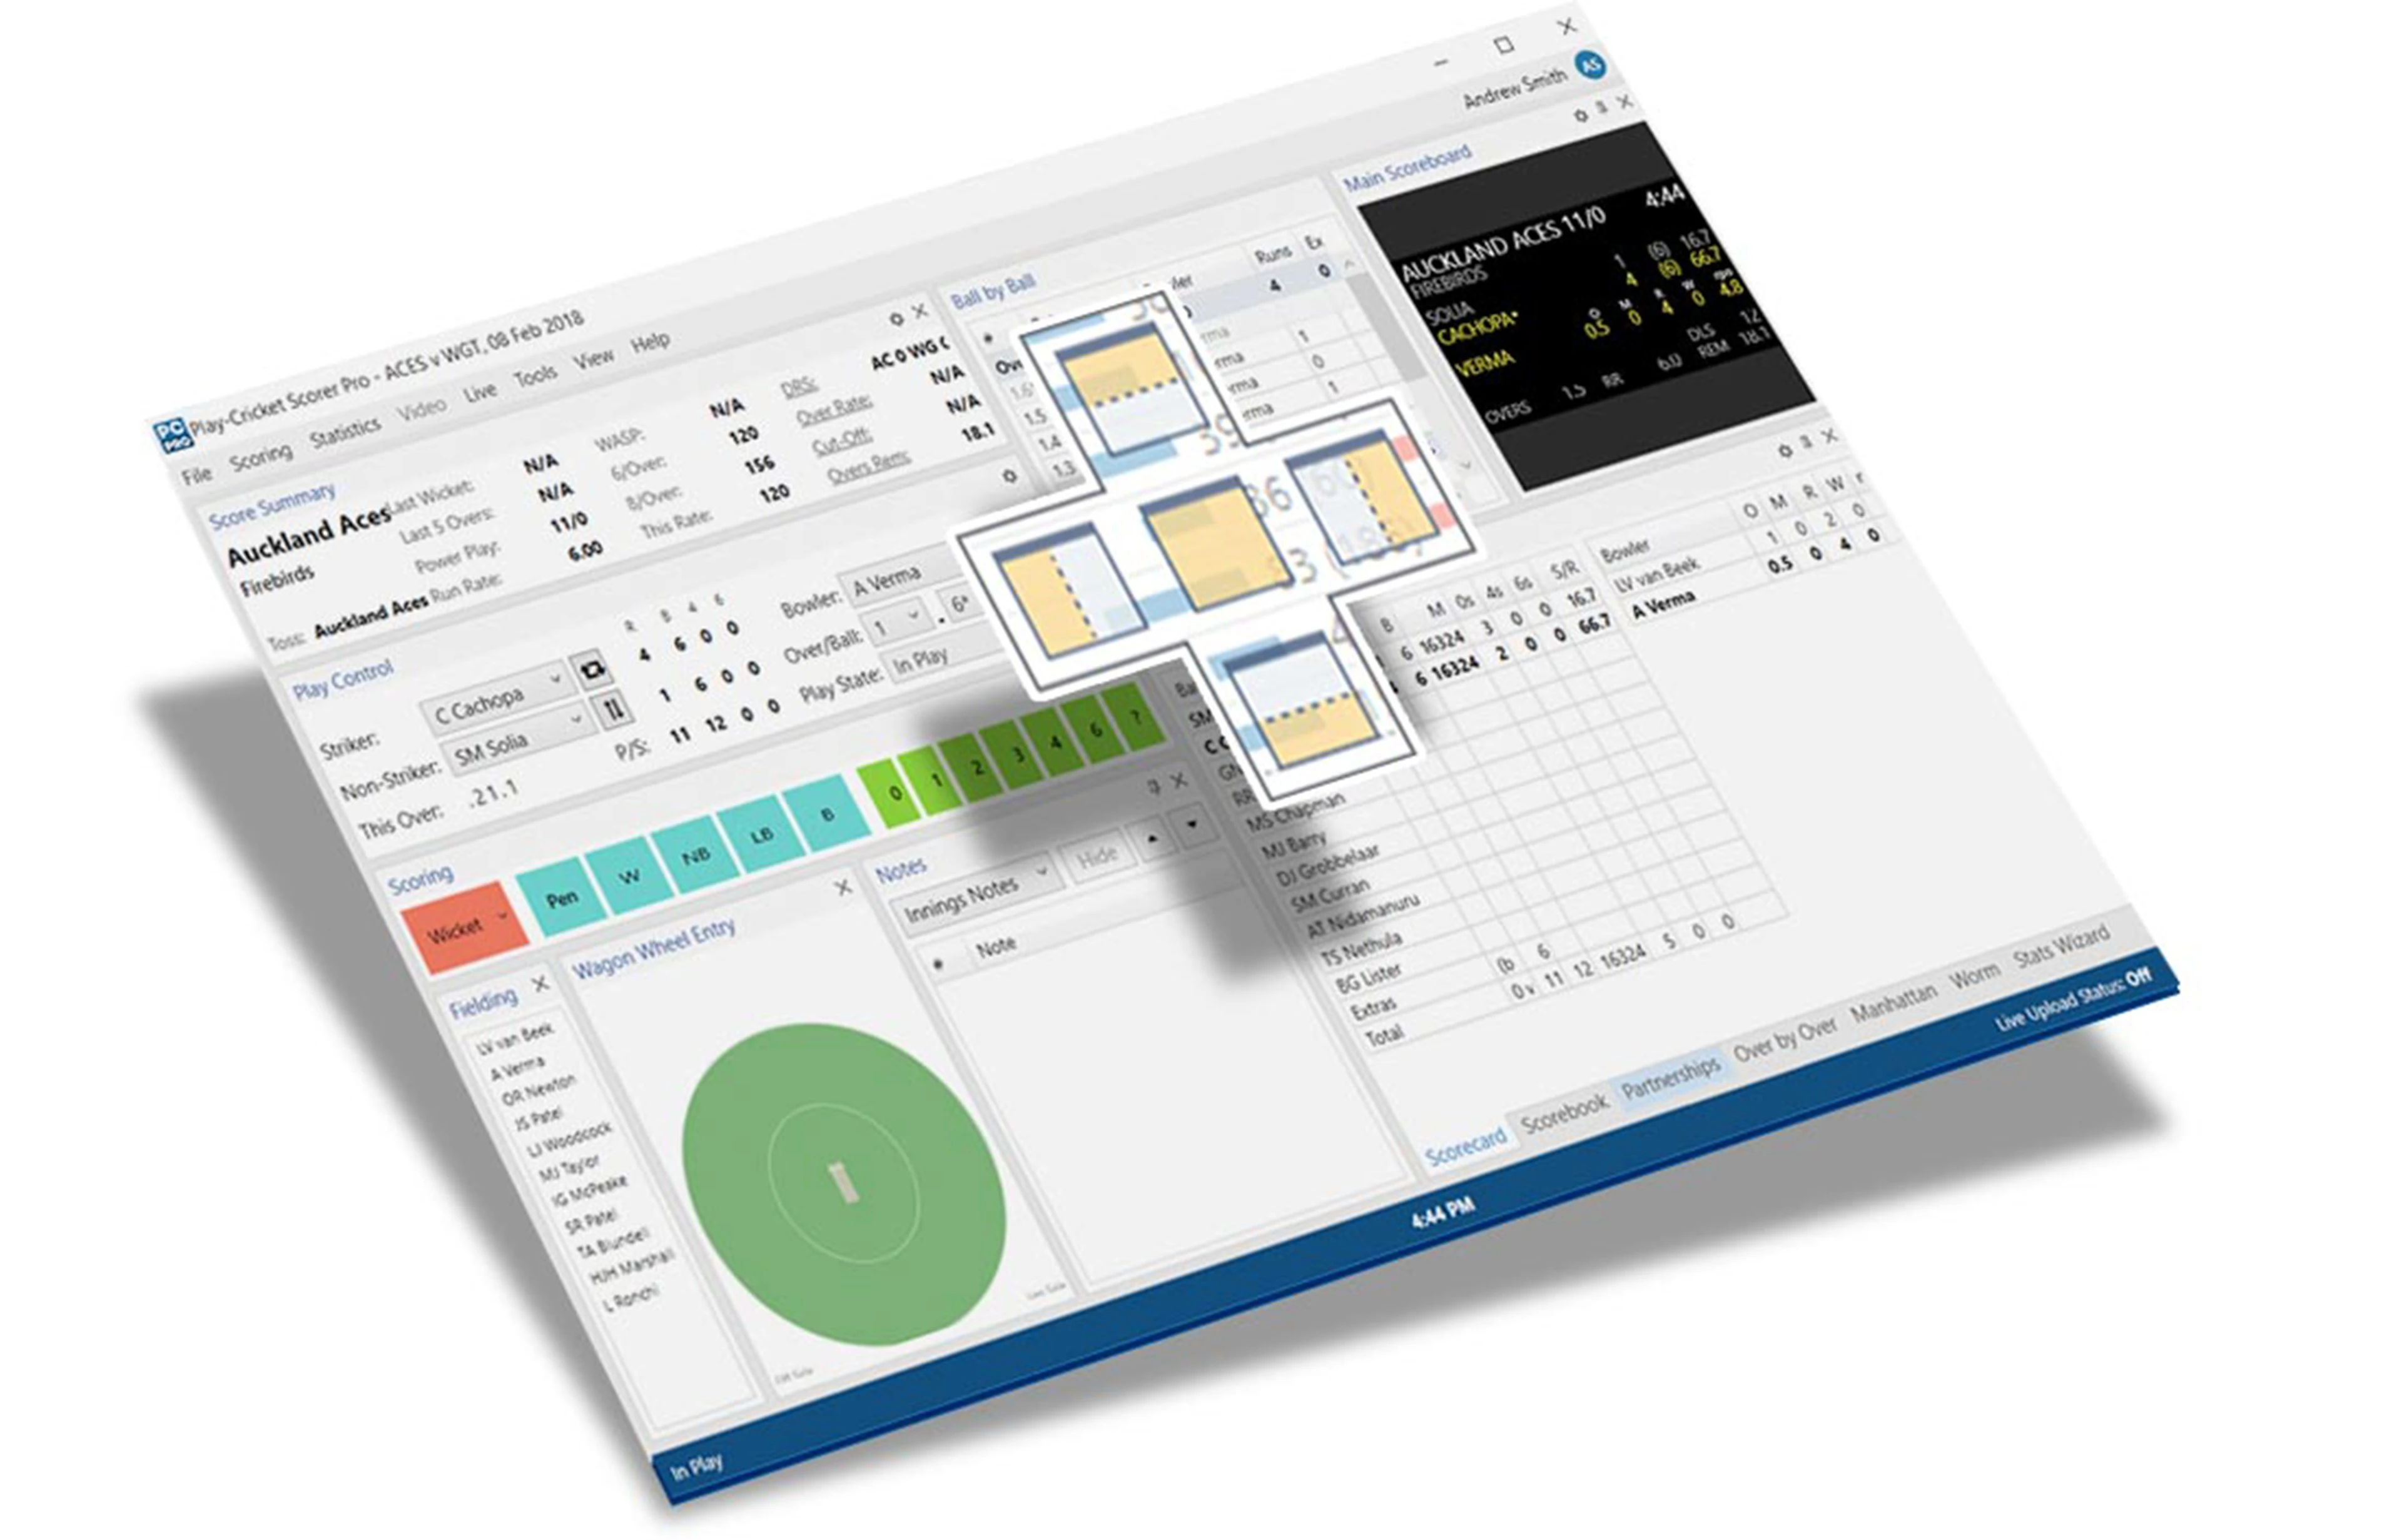2402x1540 pixels.
Task: Close the Bowler figures panel
Action: [1829, 436]
